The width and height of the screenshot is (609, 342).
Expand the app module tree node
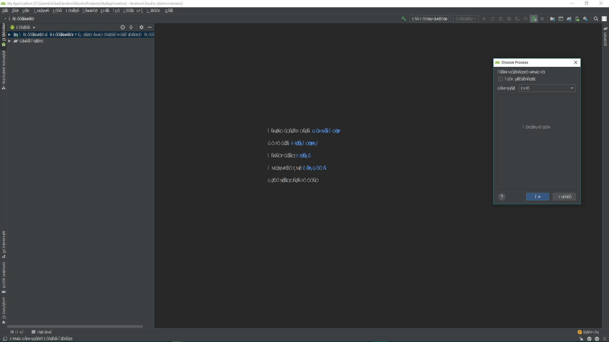10,35
